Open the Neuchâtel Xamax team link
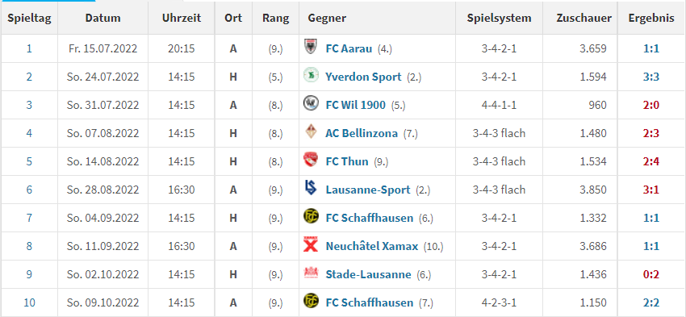686x317 pixels. click(372, 246)
